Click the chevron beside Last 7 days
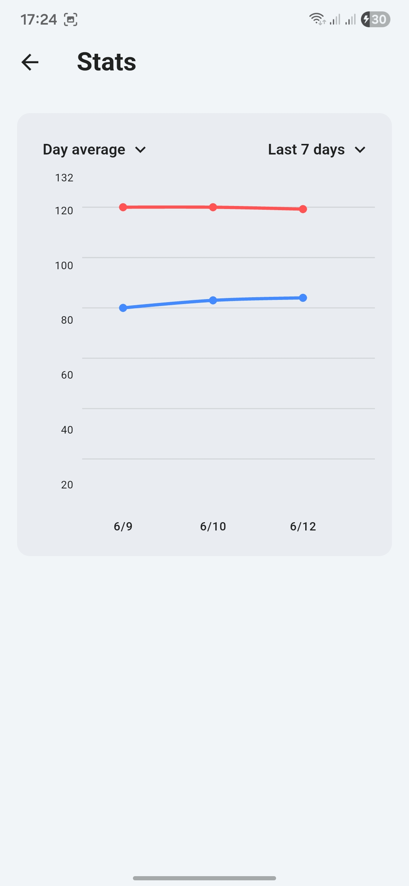409x886 pixels. pyautogui.click(x=360, y=150)
